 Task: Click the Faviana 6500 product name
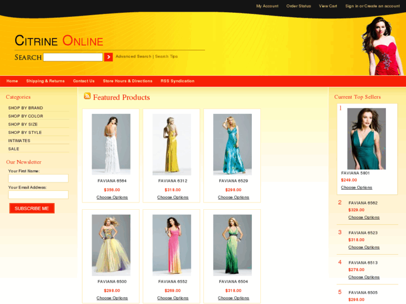(112, 282)
